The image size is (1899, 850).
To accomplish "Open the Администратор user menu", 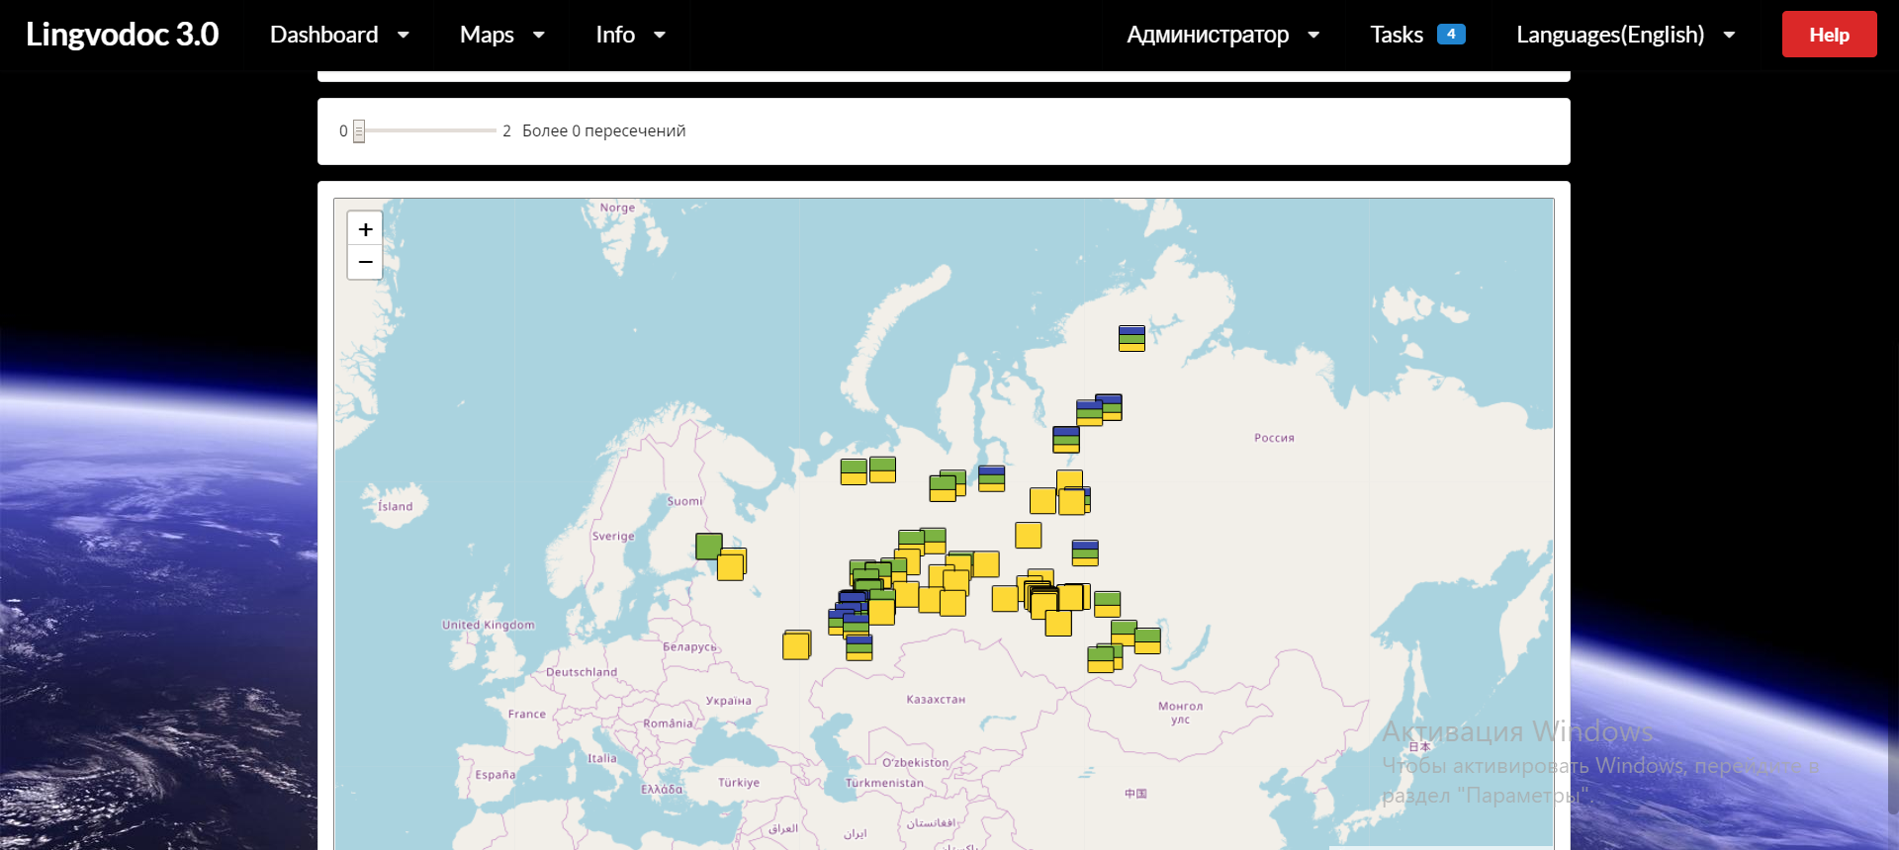I will tap(1222, 36).
